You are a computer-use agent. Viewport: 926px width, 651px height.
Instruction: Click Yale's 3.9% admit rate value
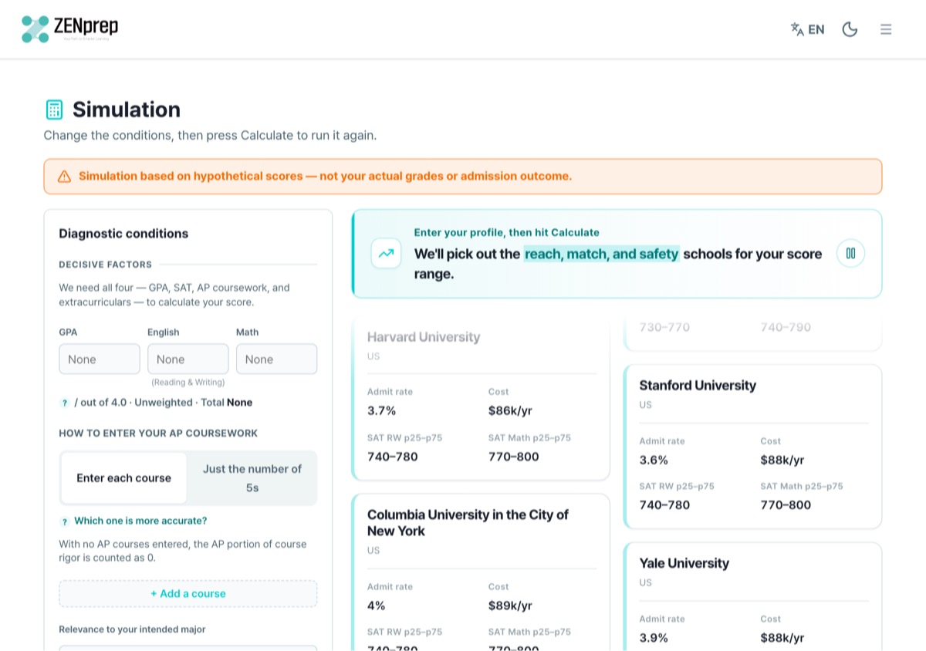tap(654, 638)
